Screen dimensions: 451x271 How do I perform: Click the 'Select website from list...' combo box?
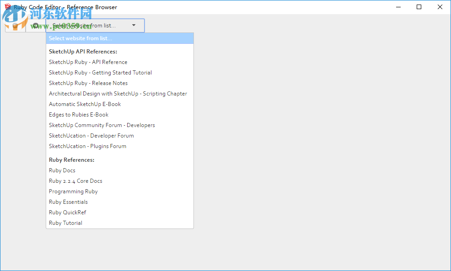click(x=91, y=26)
